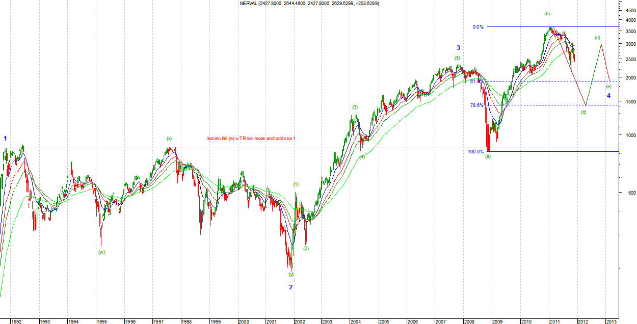Click the 2003 year on time axis
This screenshot has height=324, width=637.
click(327, 321)
